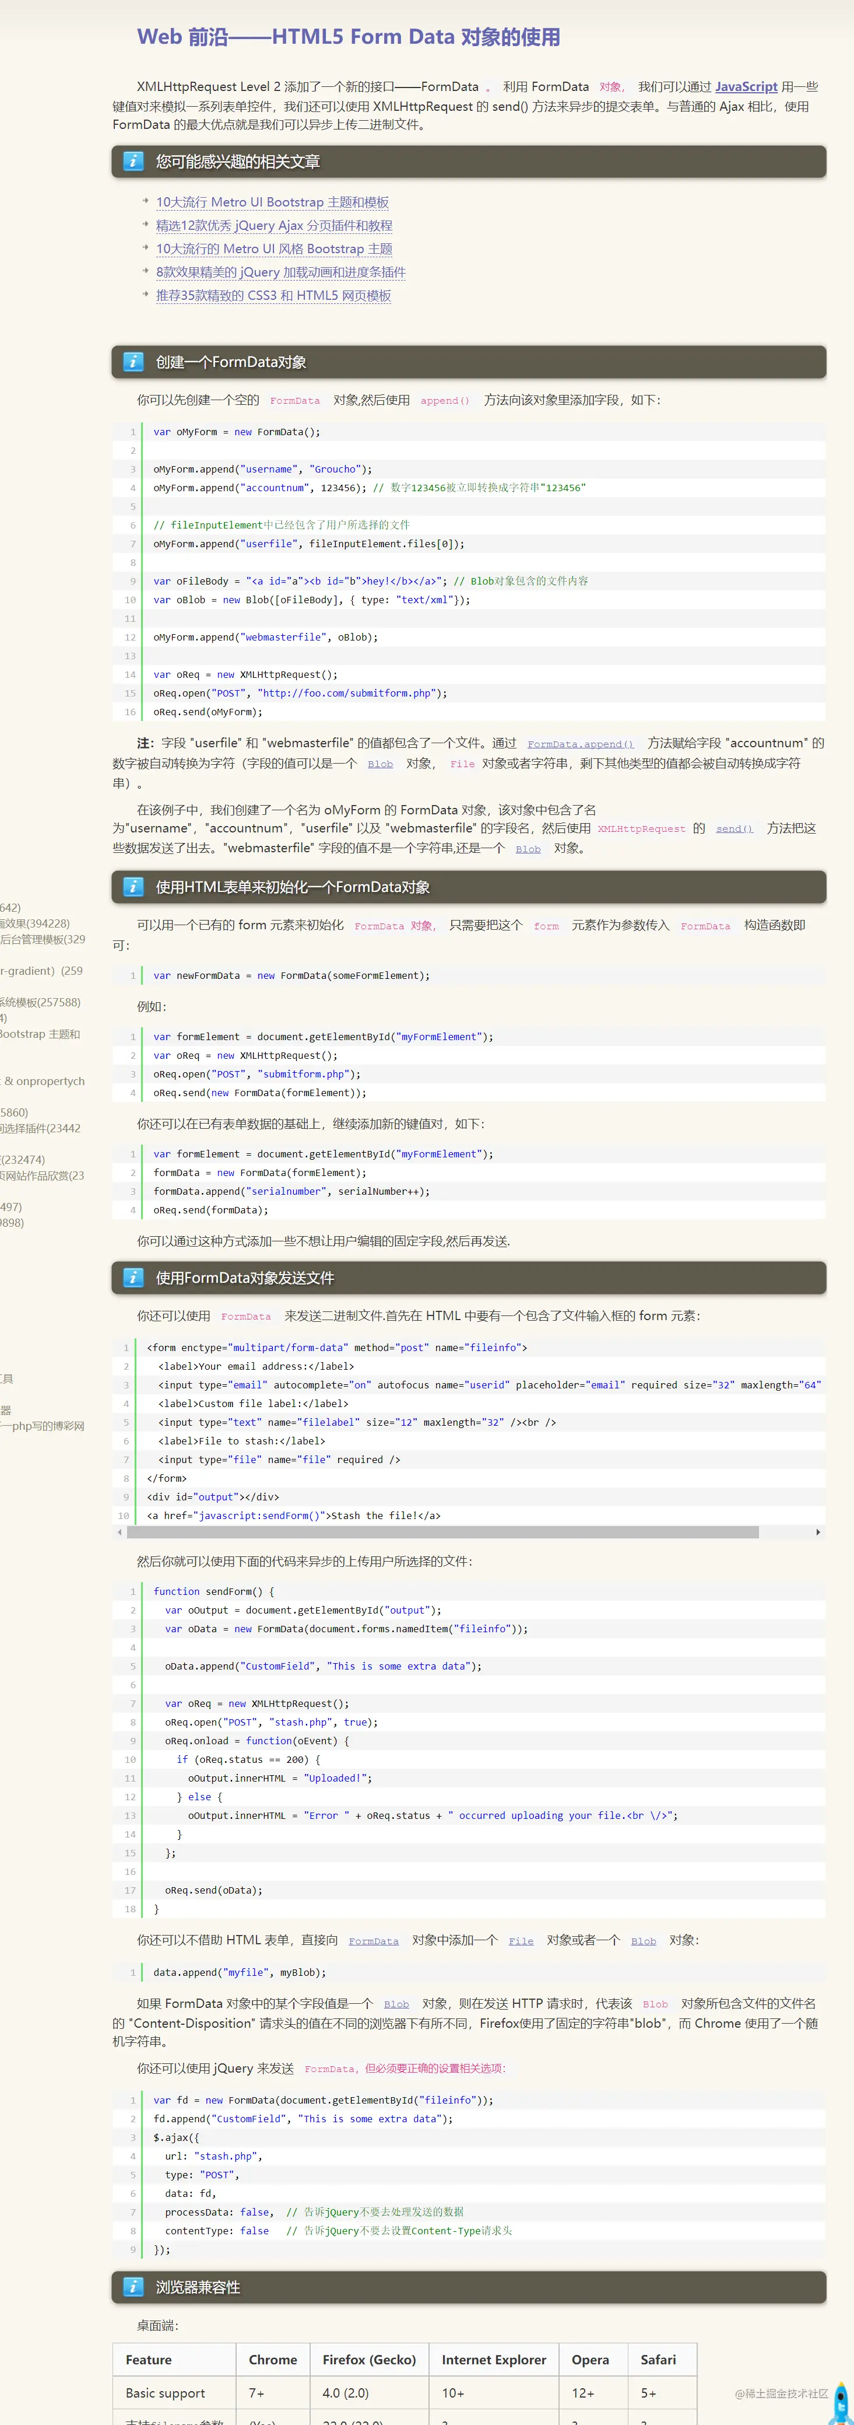
Task: Click the code block's scroll-right arrow
Action: tap(817, 1532)
